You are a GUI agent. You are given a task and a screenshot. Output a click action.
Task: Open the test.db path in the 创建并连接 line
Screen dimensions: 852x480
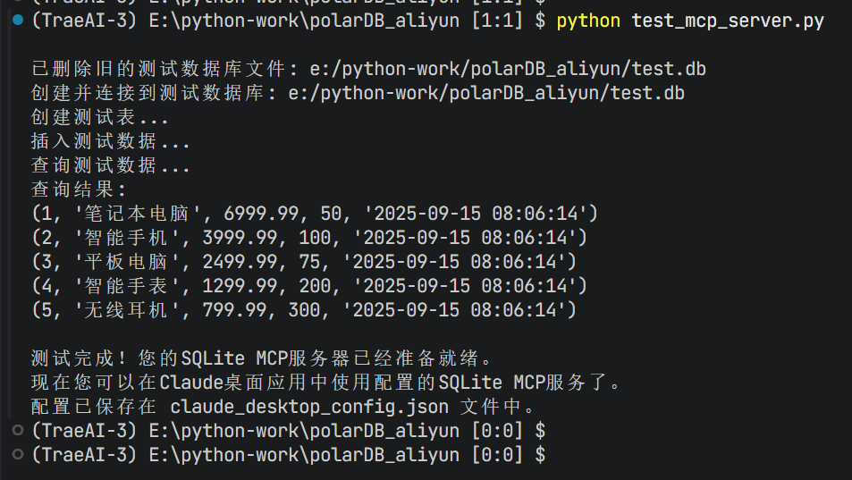(486, 93)
